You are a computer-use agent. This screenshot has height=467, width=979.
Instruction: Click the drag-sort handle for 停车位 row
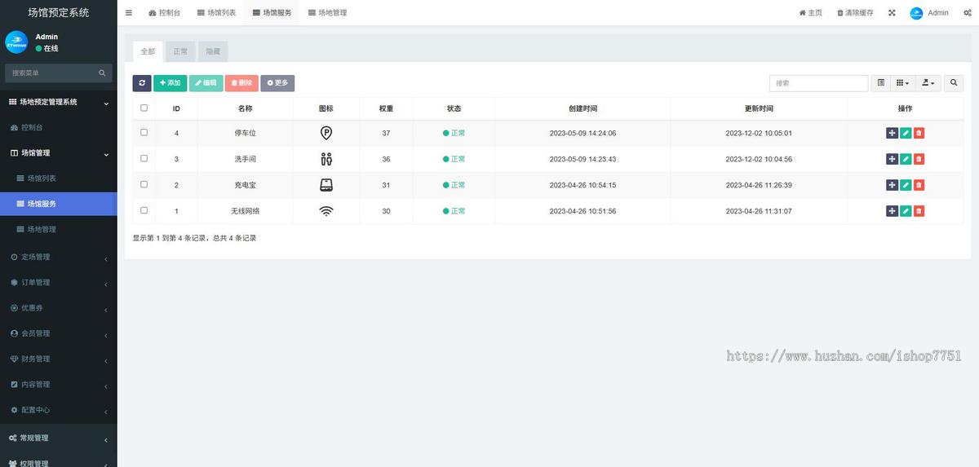pyautogui.click(x=892, y=134)
